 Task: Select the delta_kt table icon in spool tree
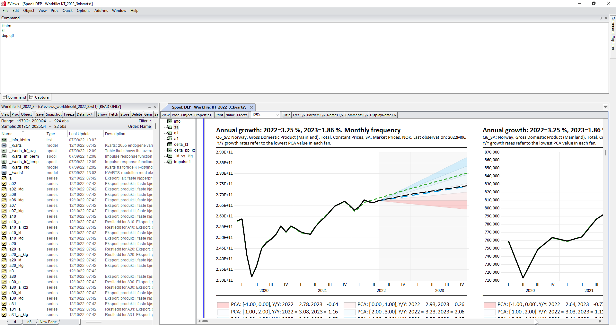tap(170, 145)
